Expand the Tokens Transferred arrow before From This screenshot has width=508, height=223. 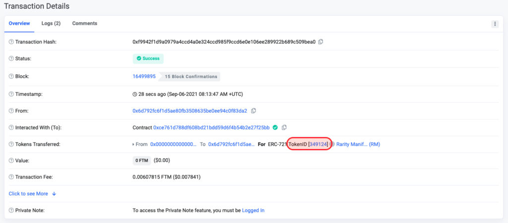click(x=133, y=144)
